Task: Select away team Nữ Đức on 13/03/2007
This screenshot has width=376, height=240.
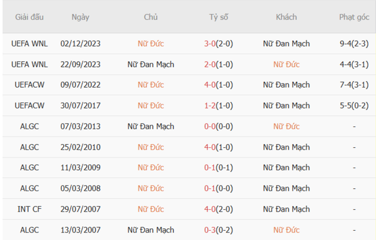Action: 286,230
